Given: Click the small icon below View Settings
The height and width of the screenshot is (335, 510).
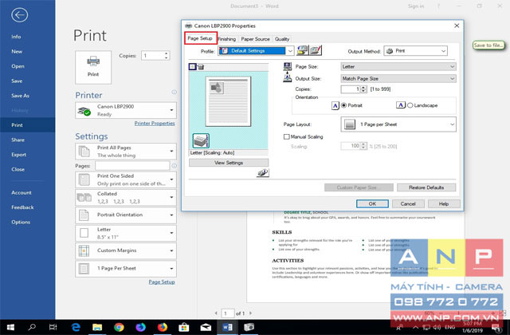Looking at the screenshot, I should coord(262,172).
